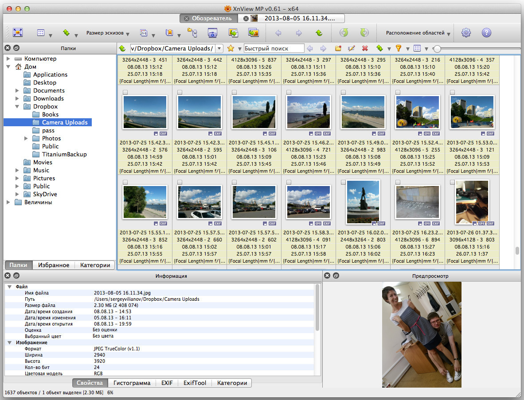Select the Downloads folder in the tree

pyautogui.click(x=48, y=98)
